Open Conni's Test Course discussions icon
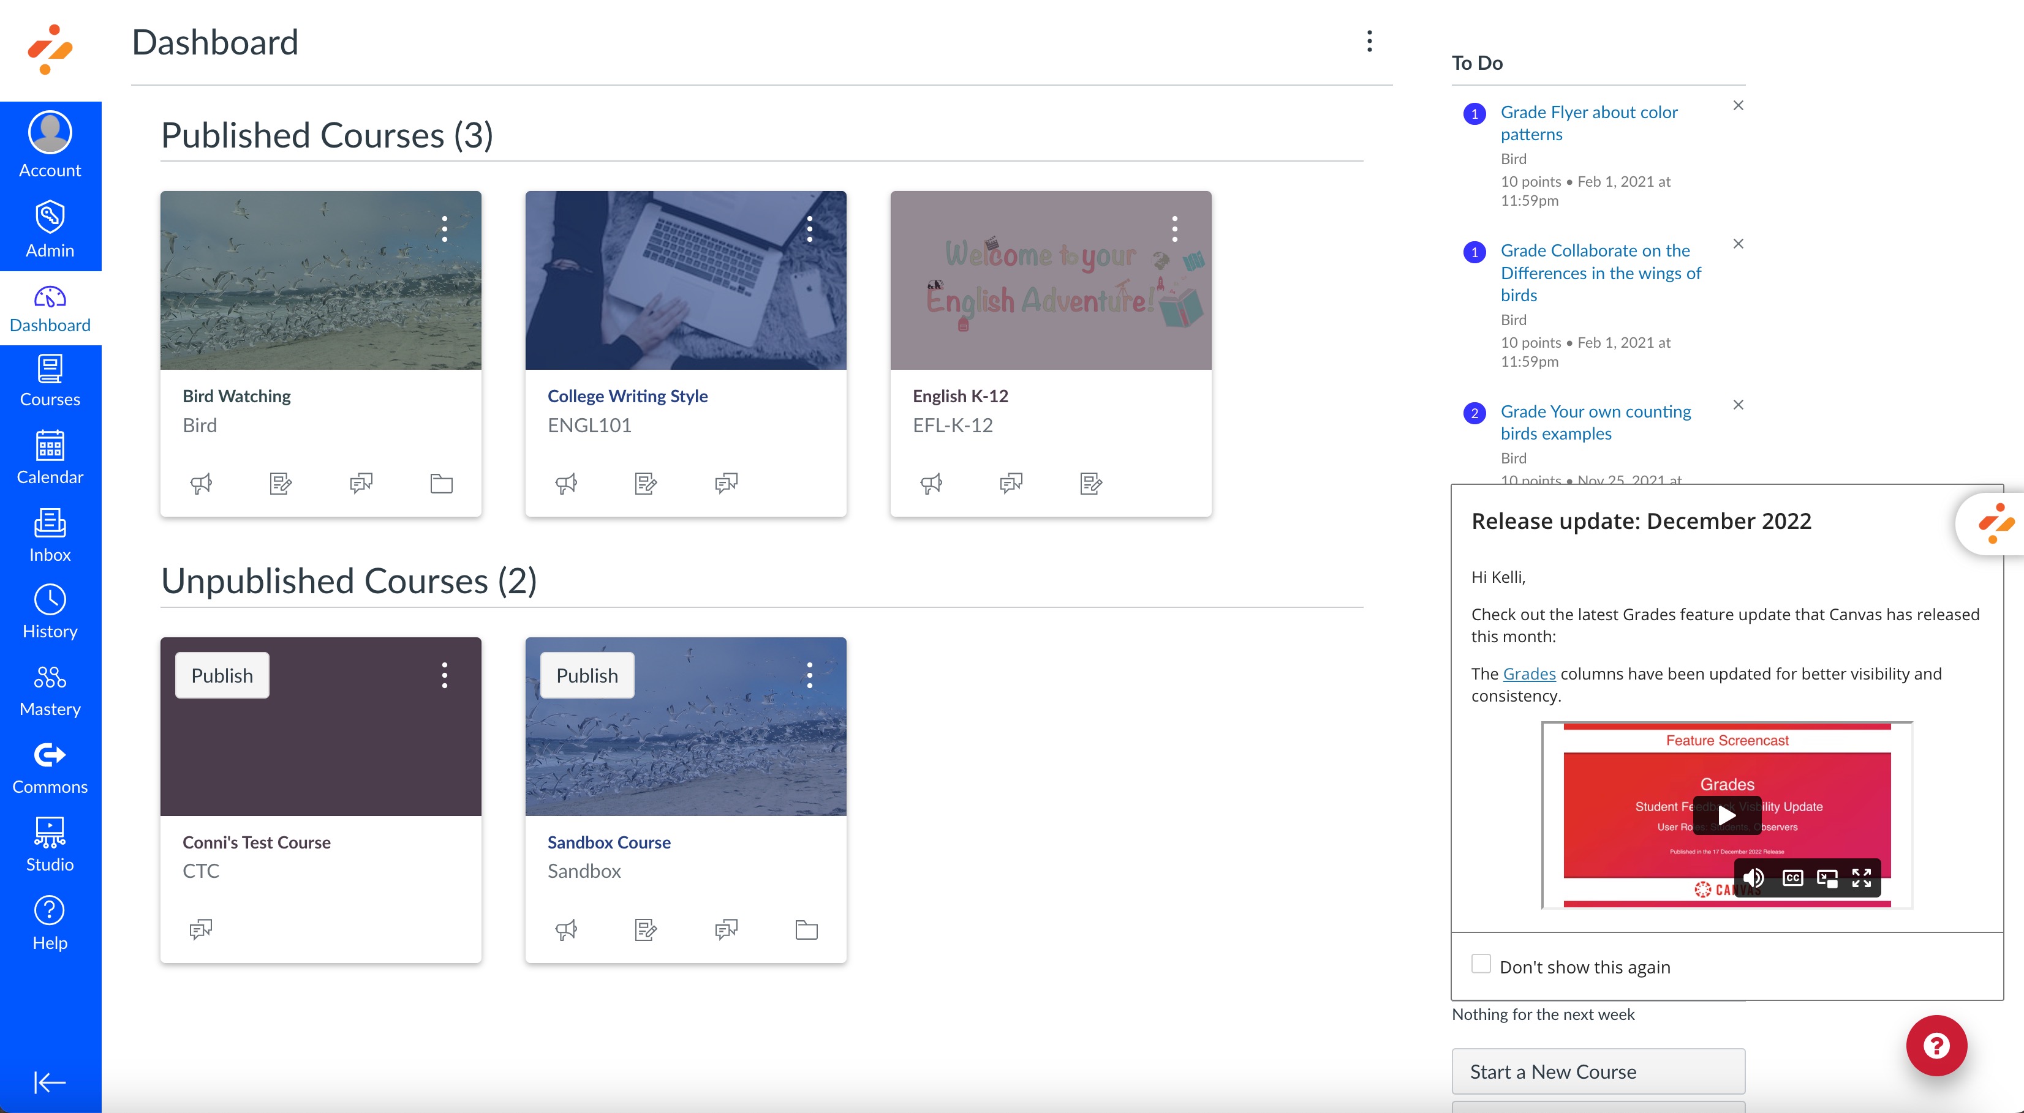The width and height of the screenshot is (2024, 1113). pos(201,929)
